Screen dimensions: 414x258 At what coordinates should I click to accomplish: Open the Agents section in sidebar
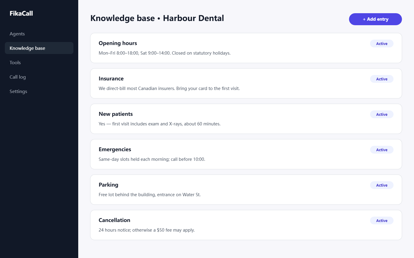[39, 34]
